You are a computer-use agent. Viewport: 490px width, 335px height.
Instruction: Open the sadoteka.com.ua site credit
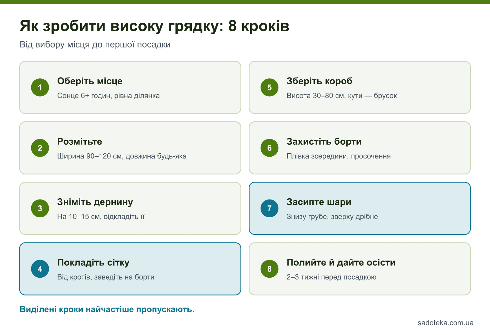tap(445, 323)
